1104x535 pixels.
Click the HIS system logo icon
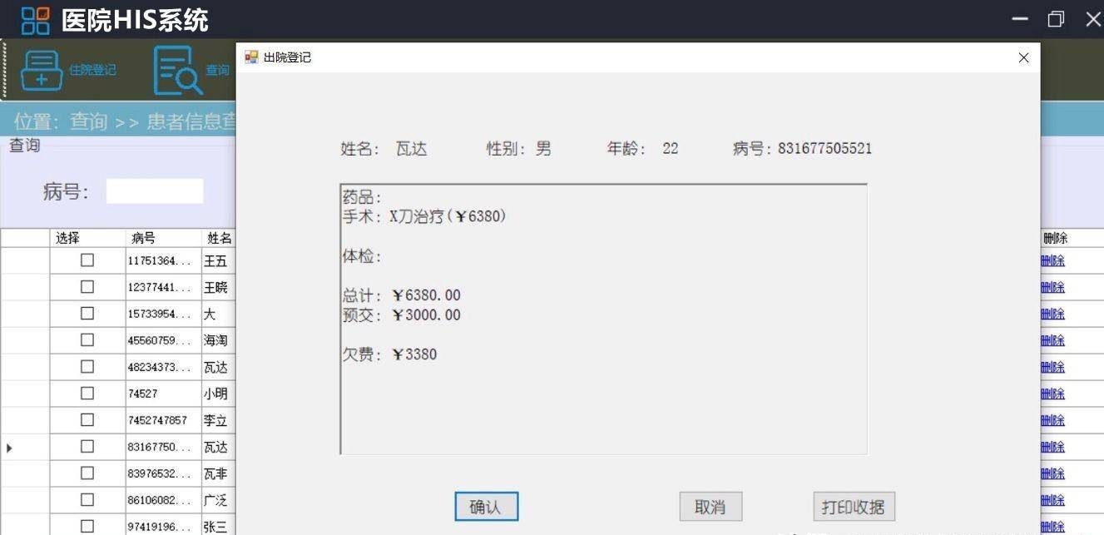pos(35,20)
